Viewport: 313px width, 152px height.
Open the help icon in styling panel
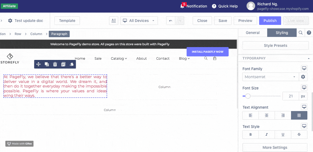309,33
